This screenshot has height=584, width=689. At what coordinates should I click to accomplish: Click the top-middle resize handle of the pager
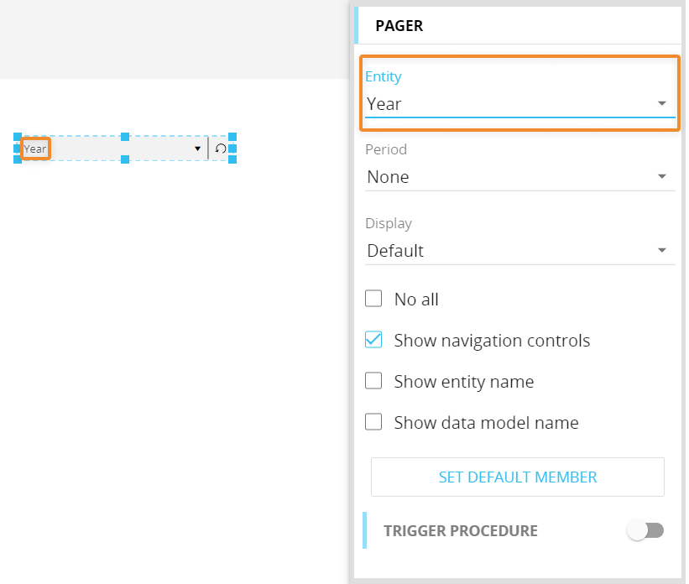pos(125,137)
